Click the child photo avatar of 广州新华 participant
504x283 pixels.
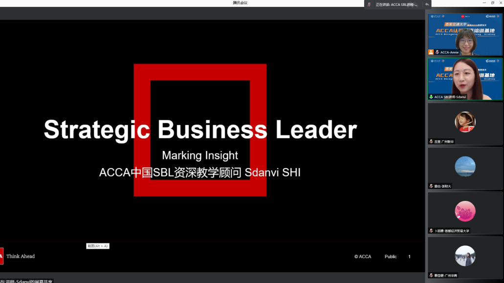coord(465,122)
